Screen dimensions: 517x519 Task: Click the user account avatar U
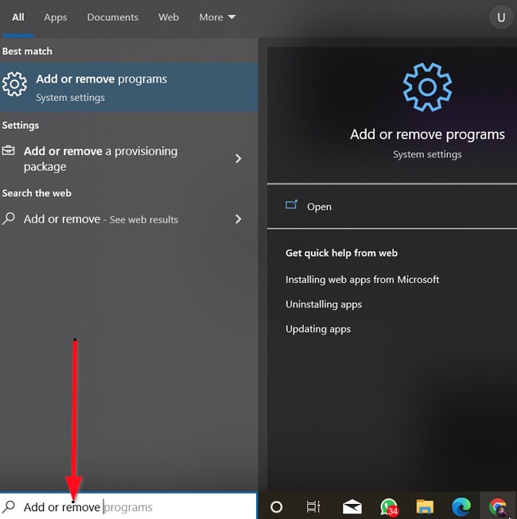pyautogui.click(x=501, y=17)
